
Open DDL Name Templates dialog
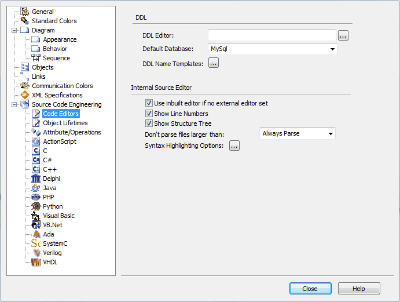click(x=214, y=63)
